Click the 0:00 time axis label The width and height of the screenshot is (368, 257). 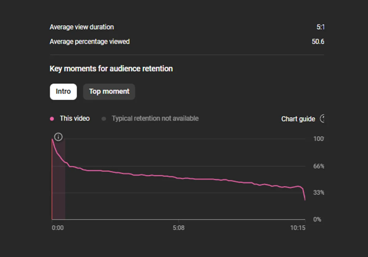58,228
